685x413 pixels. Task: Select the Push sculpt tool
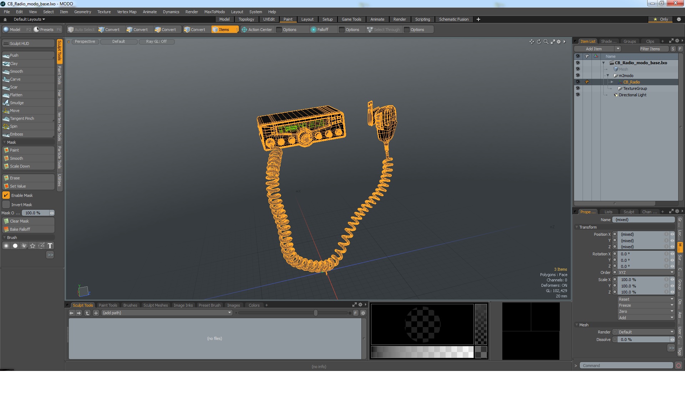[x=14, y=55]
